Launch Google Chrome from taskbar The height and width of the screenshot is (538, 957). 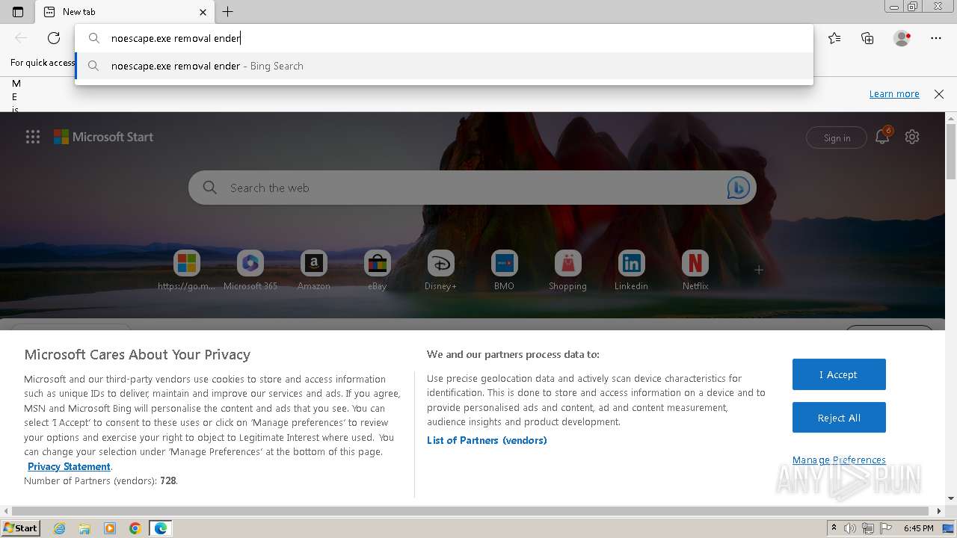pyautogui.click(x=135, y=528)
